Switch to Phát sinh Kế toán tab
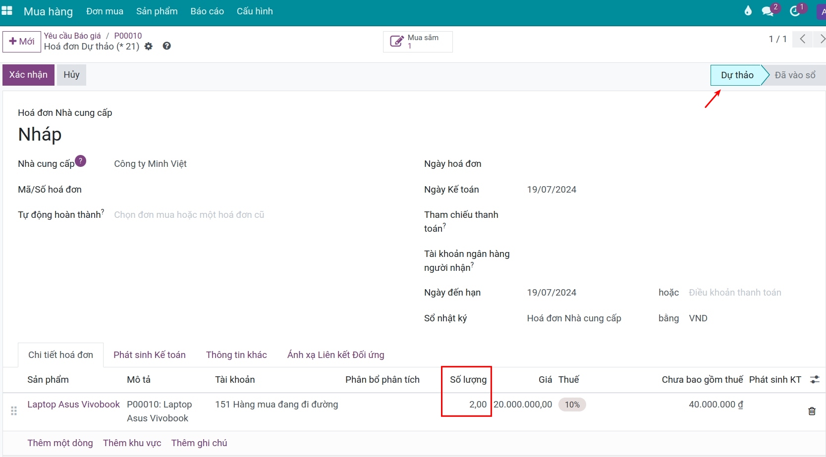 (150, 355)
